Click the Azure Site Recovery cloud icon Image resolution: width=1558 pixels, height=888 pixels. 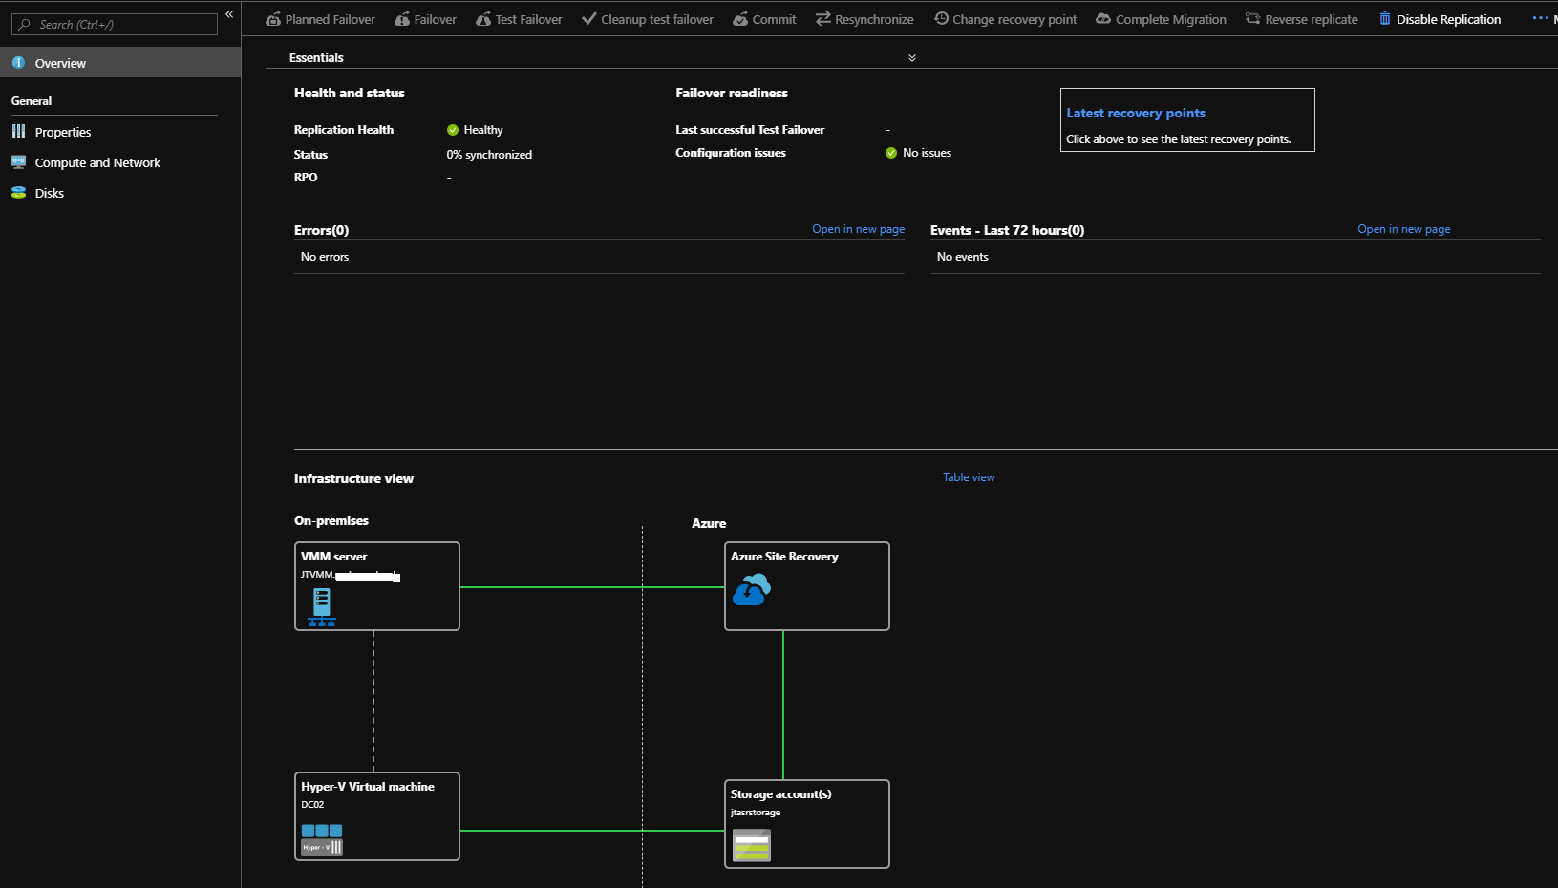tap(752, 590)
